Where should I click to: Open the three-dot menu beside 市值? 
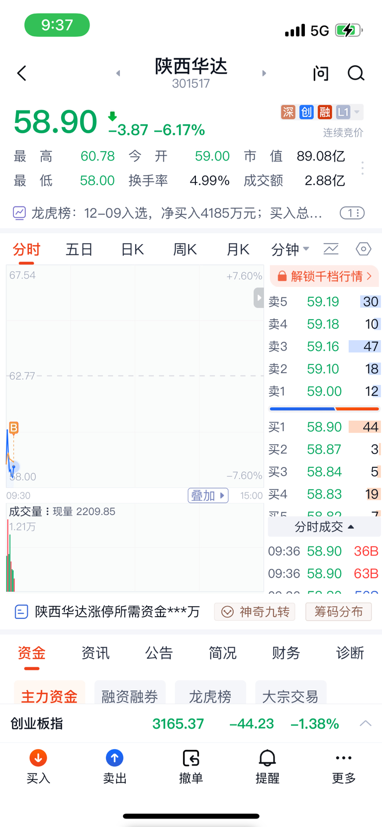coord(363,168)
